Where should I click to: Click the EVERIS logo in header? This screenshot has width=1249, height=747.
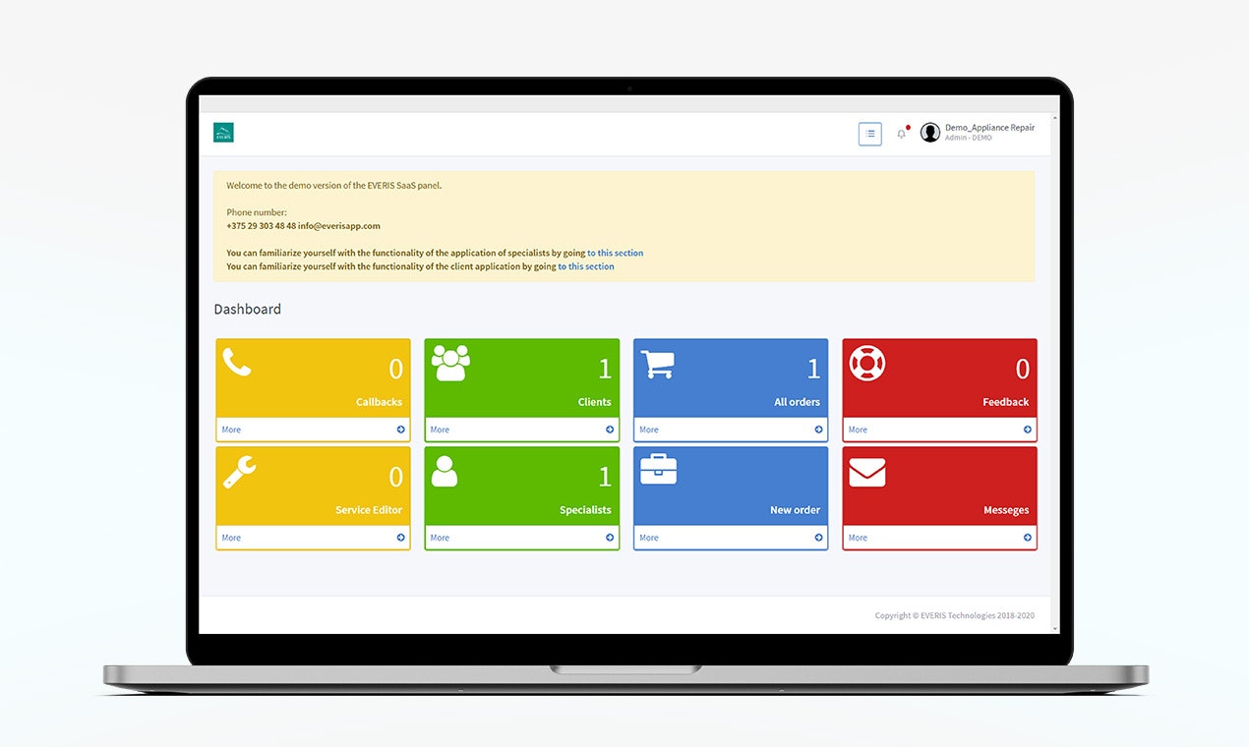(223, 133)
